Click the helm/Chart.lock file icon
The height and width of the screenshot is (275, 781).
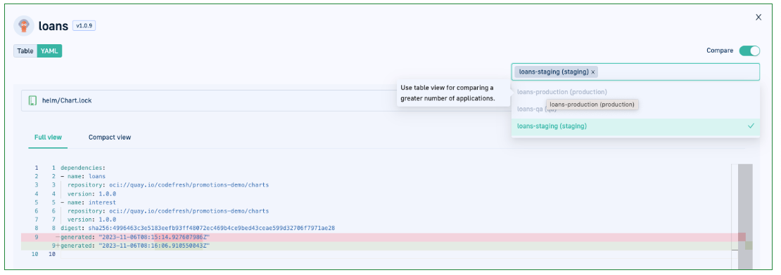[33, 100]
